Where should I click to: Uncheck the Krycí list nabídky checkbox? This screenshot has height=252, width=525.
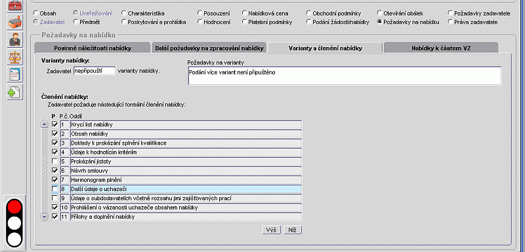55,124
